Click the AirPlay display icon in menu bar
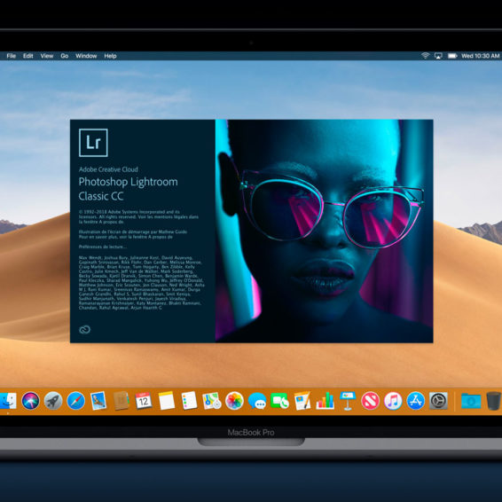This screenshot has width=502, height=502. [x=438, y=56]
